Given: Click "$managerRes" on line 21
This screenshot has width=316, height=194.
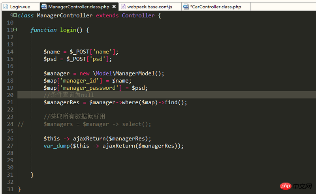Looking at the screenshot, I should [62, 102].
